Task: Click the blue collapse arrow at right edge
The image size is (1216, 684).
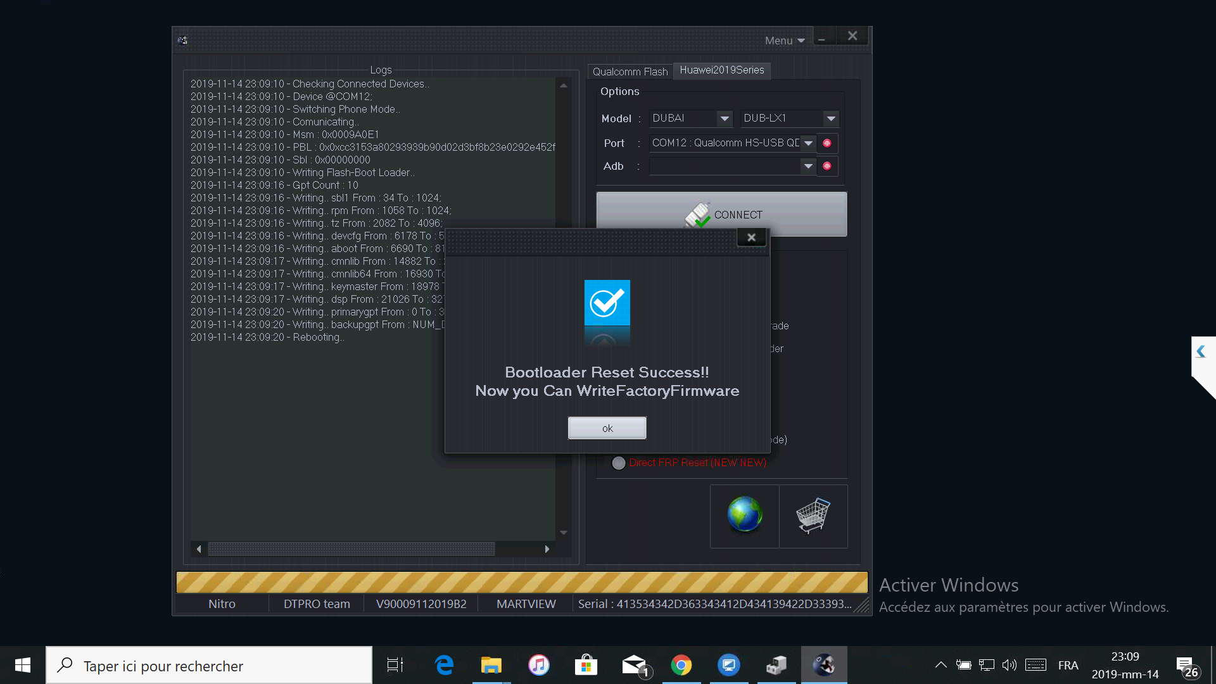Action: point(1200,351)
